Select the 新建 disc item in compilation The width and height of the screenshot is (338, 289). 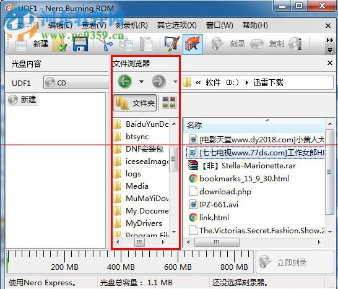click(22, 100)
